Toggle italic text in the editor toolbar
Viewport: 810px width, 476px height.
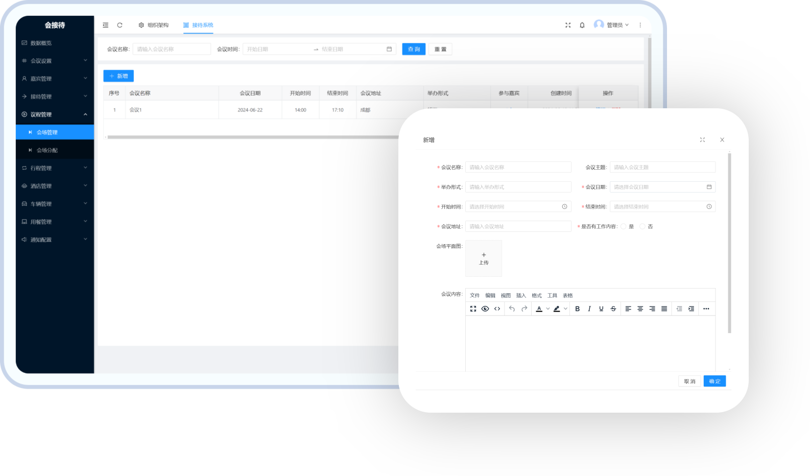tap(589, 309)
